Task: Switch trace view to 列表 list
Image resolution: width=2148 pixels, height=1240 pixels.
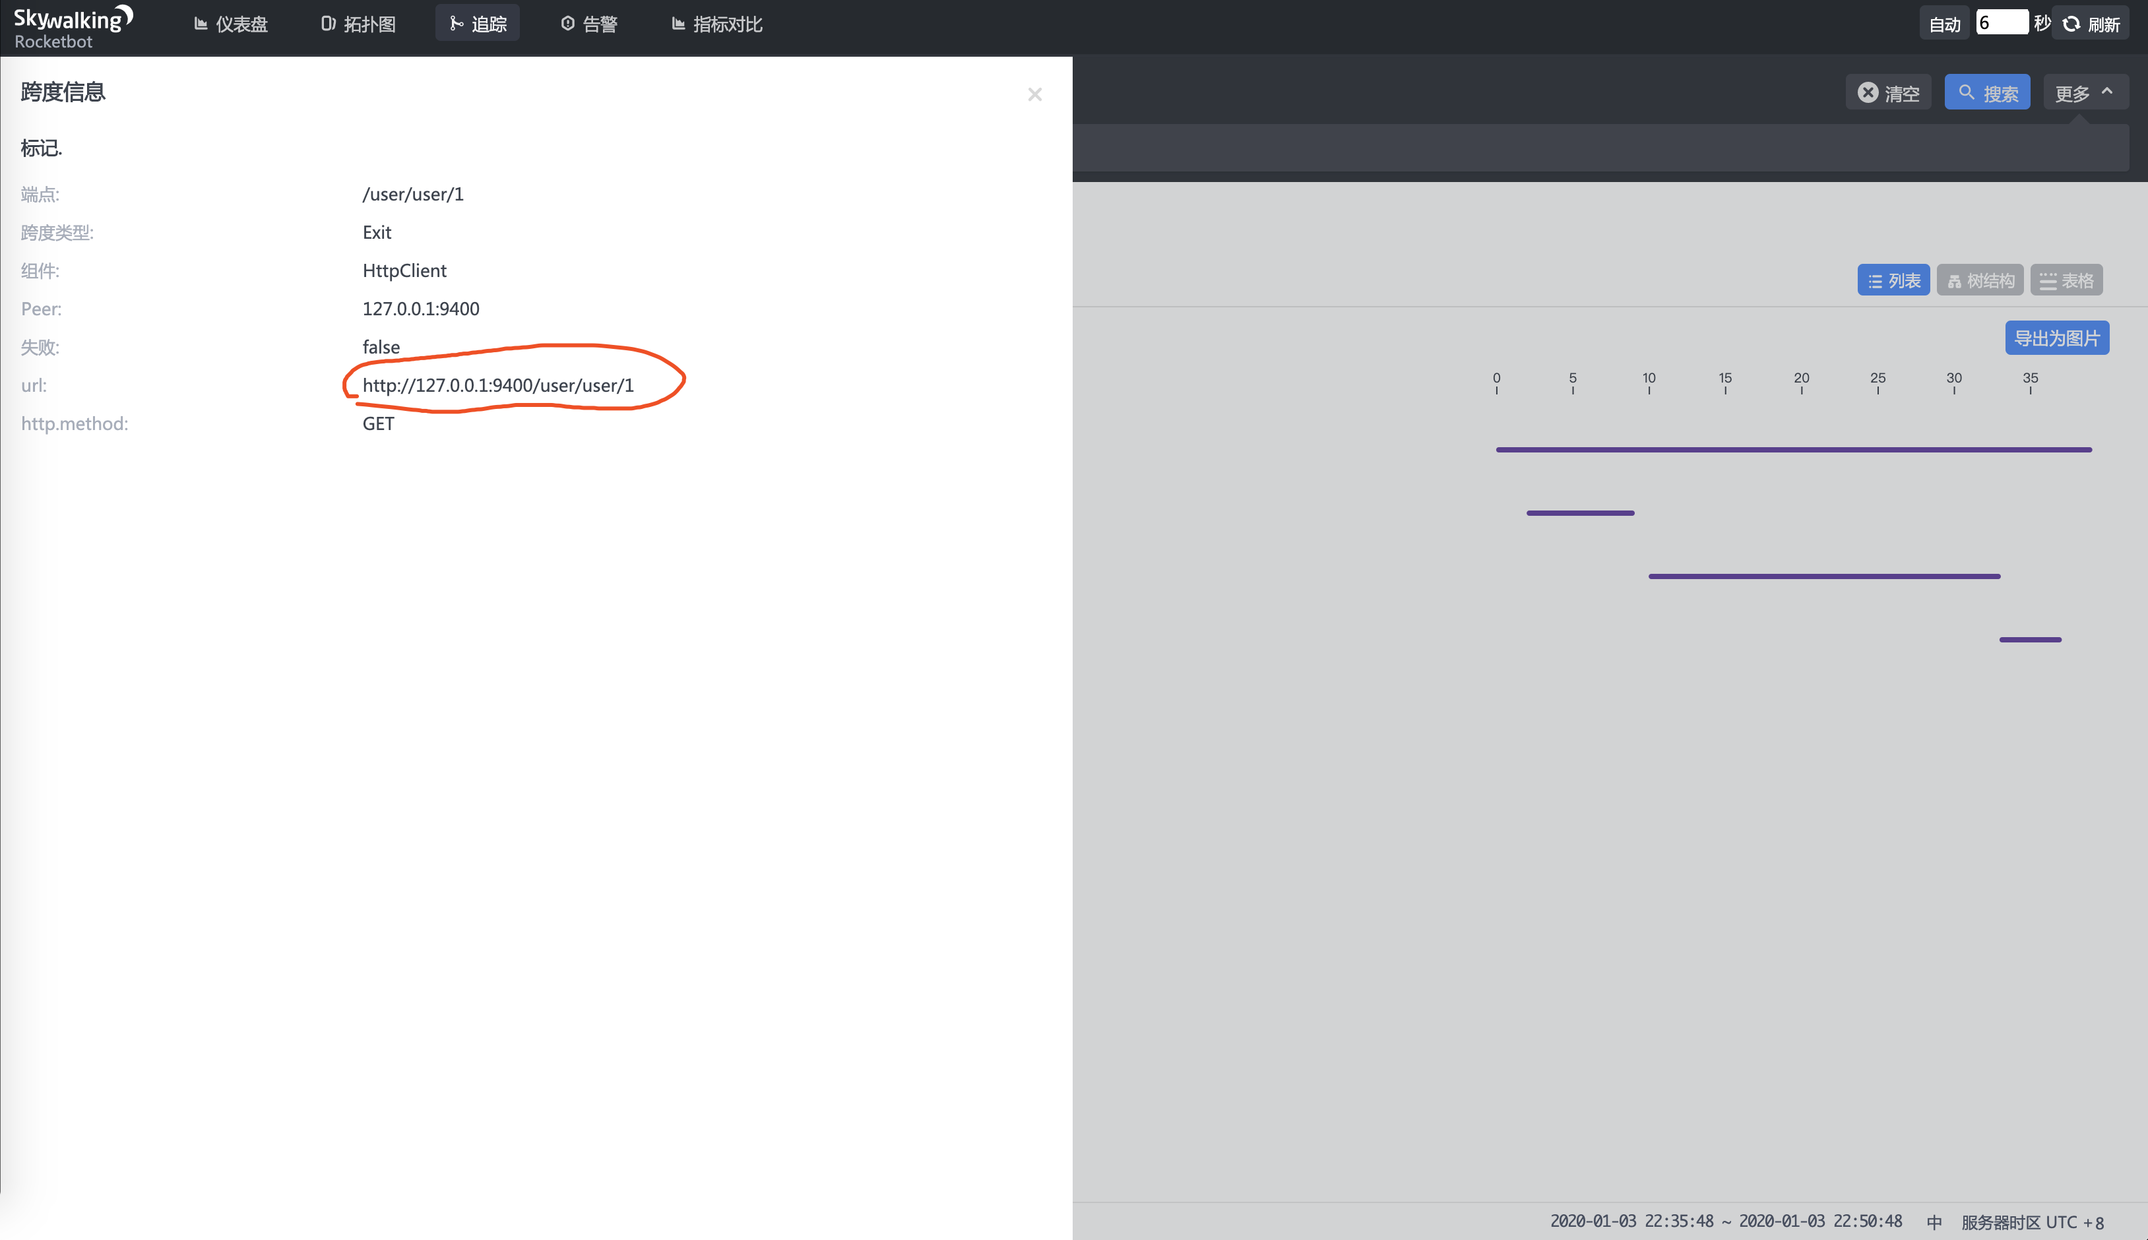Action: point(1893,280)
